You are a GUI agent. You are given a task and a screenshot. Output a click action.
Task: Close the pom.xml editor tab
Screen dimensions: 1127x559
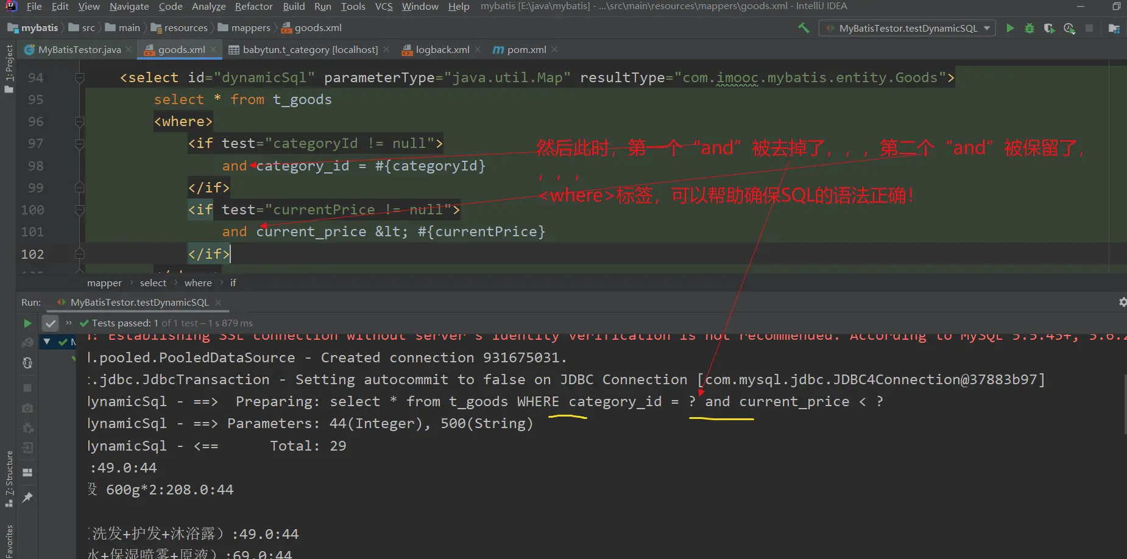(554, 50)
